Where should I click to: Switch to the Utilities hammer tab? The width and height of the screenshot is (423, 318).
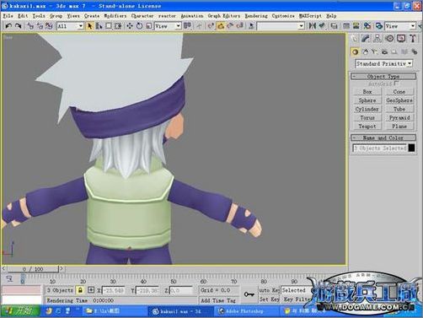[x=413, y=38]
